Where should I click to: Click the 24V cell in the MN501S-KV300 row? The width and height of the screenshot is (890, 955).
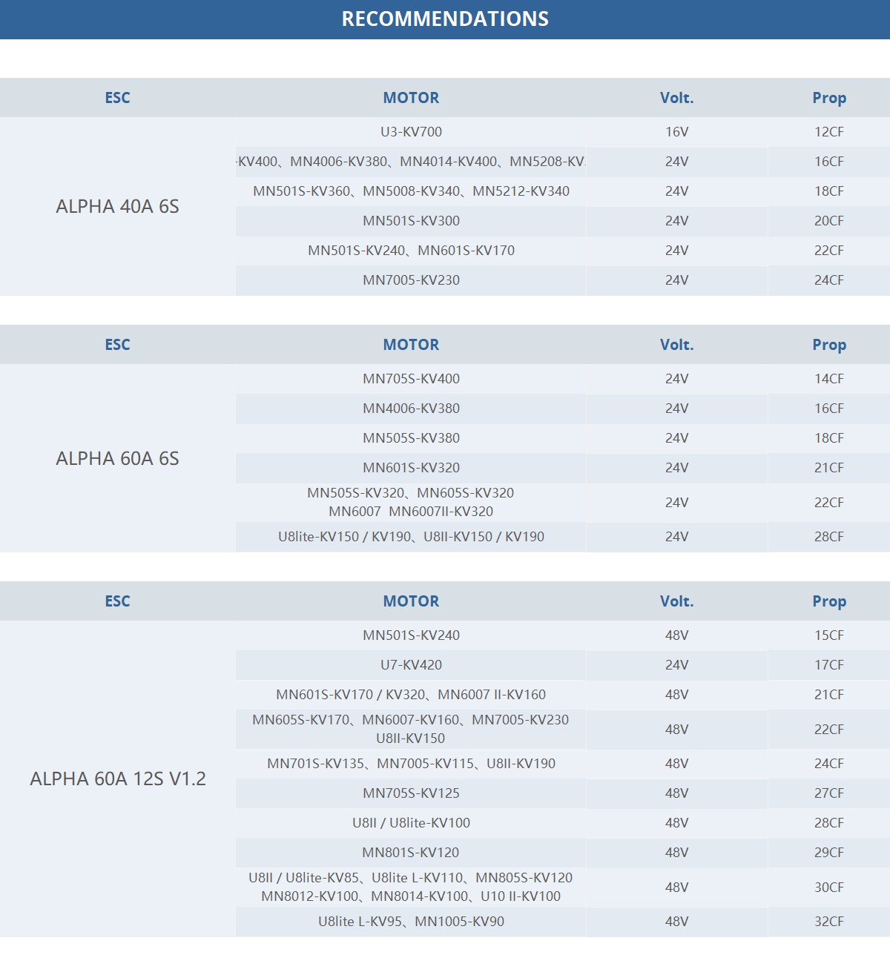(676, 221)
